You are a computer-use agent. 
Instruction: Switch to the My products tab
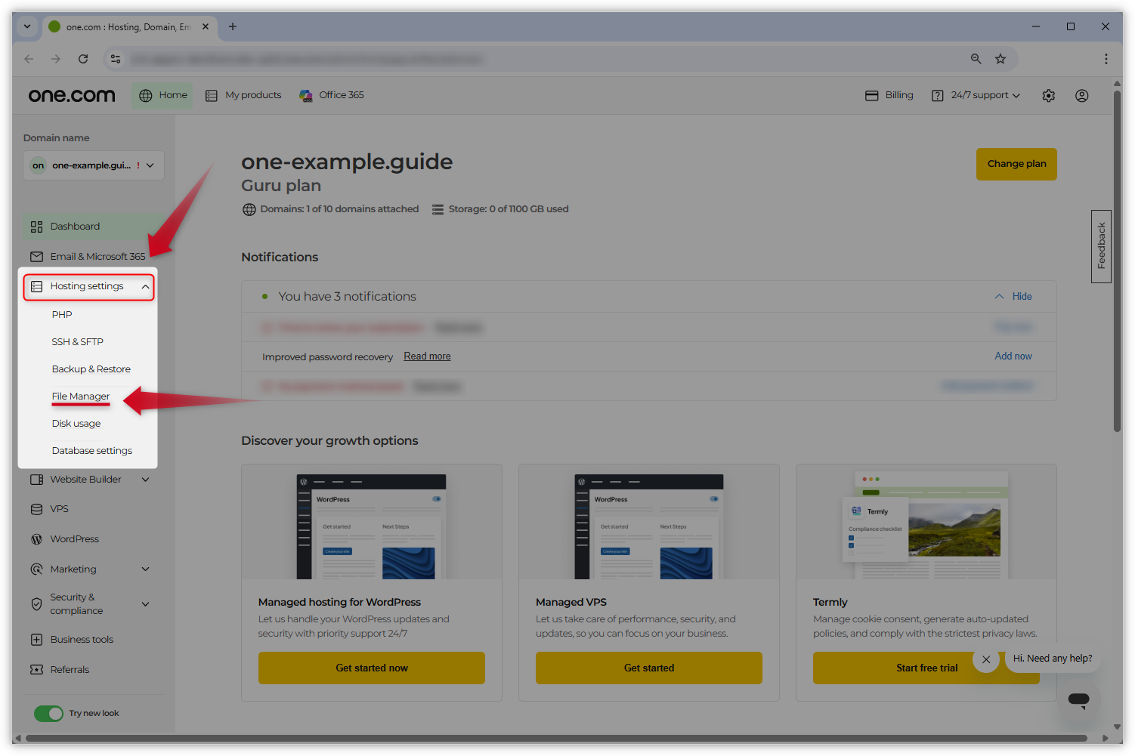click(252, 94)
